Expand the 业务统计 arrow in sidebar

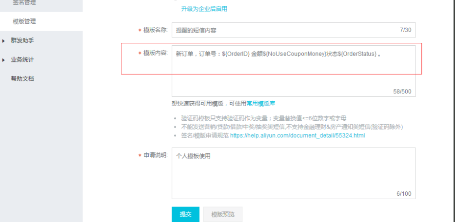click(4, 60)
